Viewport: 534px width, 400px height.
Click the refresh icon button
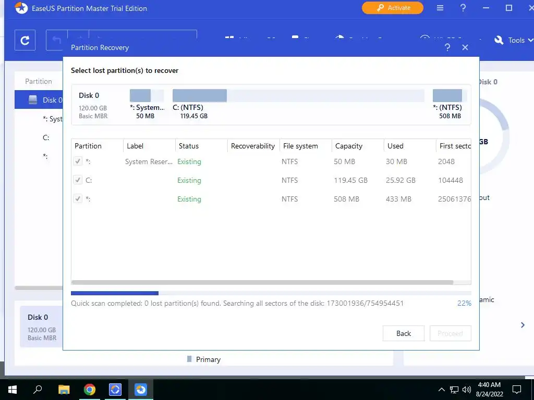[x=25, y=40]
